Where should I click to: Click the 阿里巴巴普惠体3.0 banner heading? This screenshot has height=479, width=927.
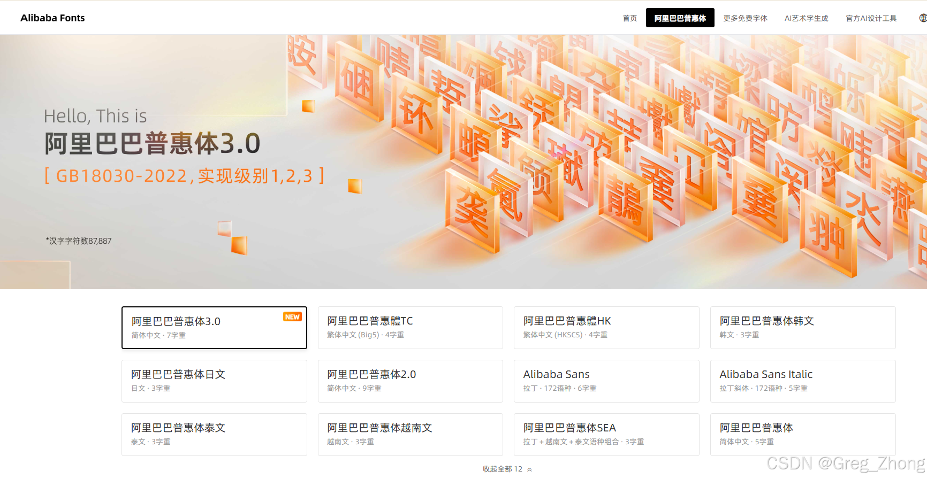pyautogui.click(x=153, y=144)
